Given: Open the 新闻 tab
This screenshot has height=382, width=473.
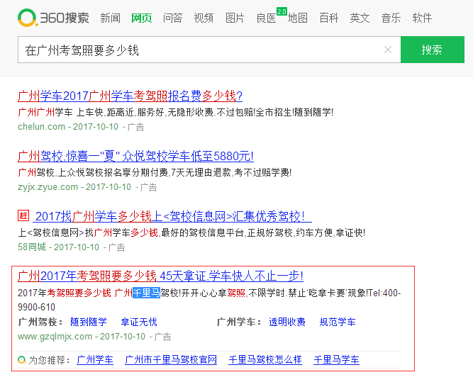Looking at the screenshot, I should point(110,18).
